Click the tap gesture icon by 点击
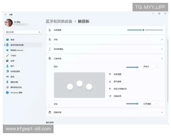The image size is (171, 136). [50, 40]
